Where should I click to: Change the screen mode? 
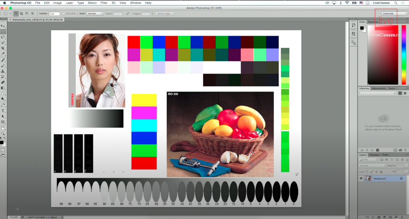[x=3, y=156]
